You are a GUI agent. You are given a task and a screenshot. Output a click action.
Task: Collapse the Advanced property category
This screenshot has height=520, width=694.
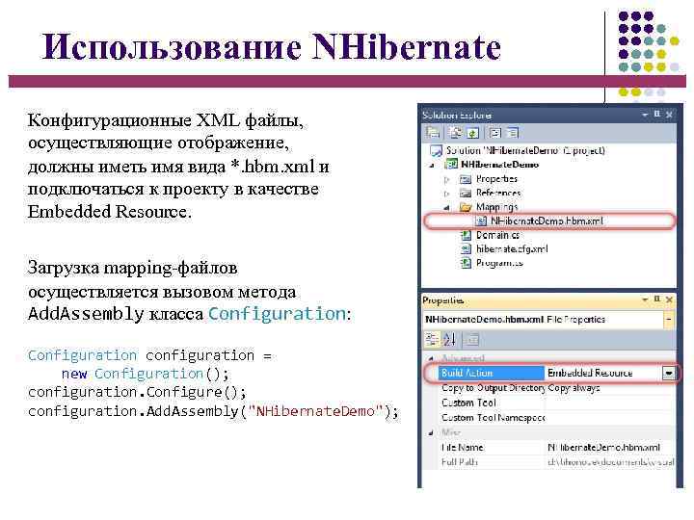tap(431, 358)
